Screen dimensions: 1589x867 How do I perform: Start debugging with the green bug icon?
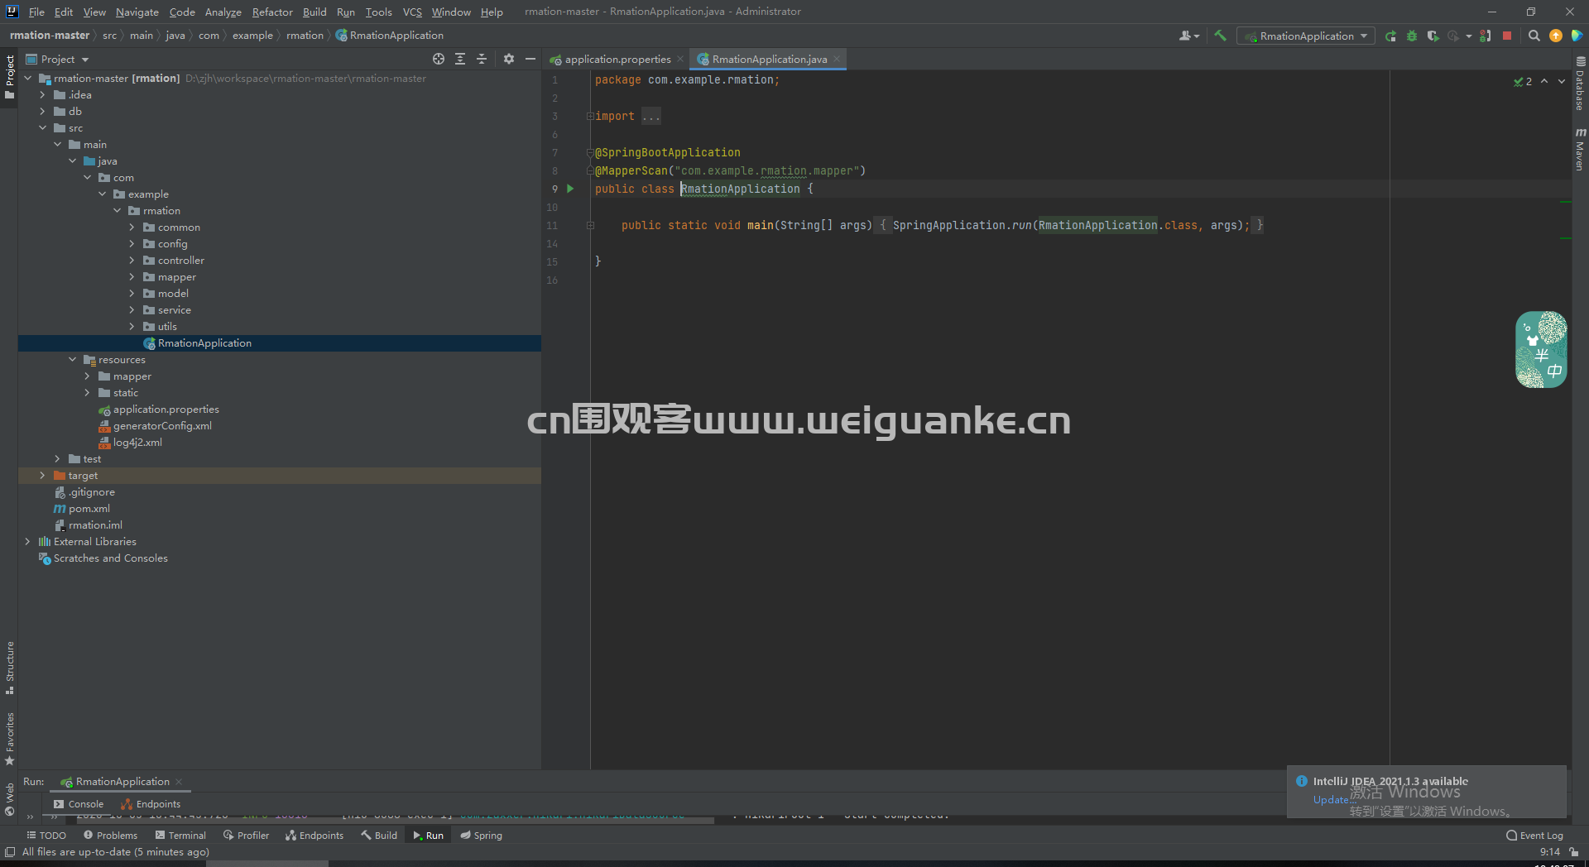[x=1412, y=36]
